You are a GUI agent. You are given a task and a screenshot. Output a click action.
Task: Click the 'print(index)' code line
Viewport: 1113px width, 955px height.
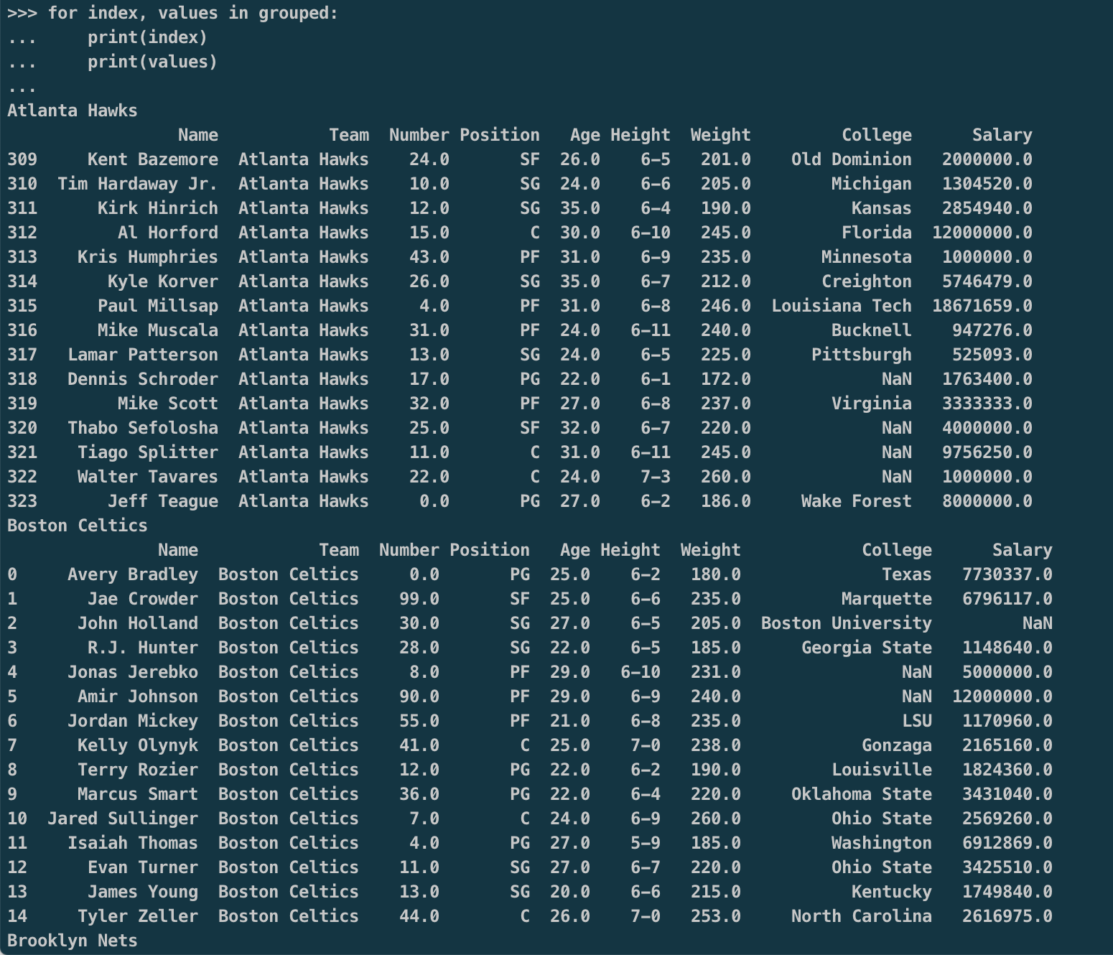tap(147, 37)
